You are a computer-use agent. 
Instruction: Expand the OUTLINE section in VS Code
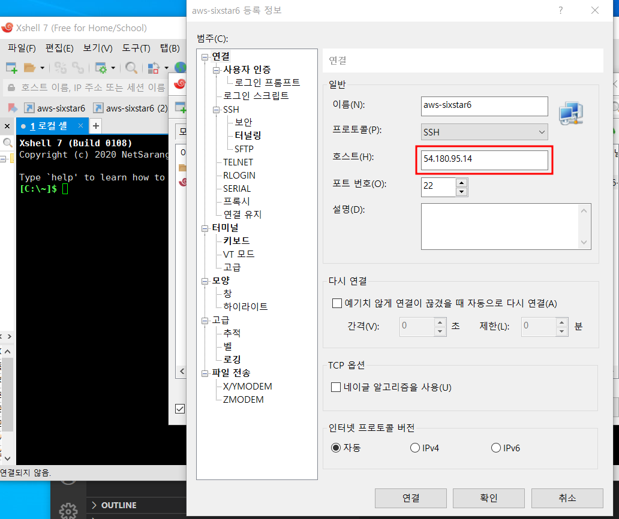tap(119, 505)
